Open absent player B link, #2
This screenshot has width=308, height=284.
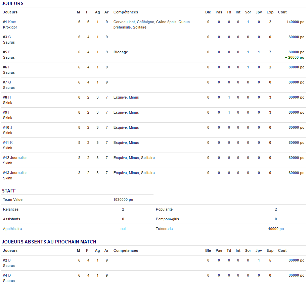coord(9,260)
